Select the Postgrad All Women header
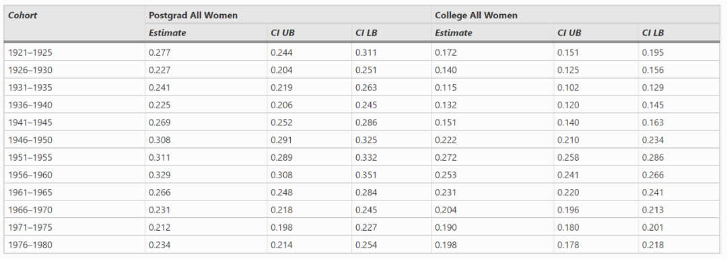This screenshot has height=259, width=727. pyautogui.click(x=193, y=15)
